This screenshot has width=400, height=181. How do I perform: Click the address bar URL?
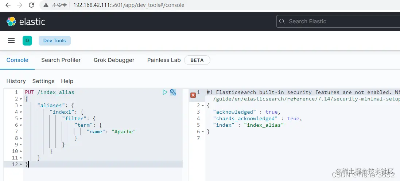[x=129, y=5]
